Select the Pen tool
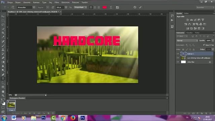 [3, 75]
